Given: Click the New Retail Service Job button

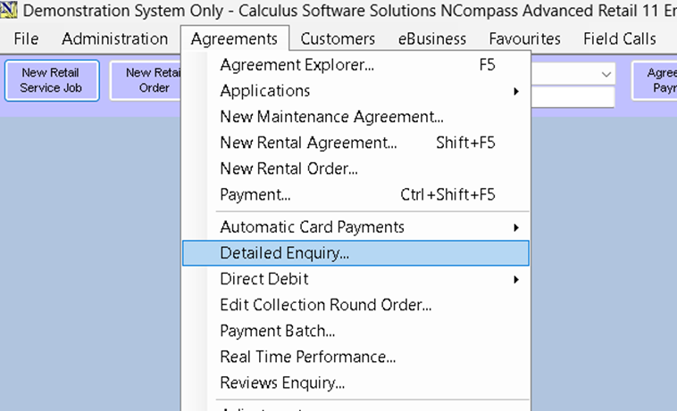Looking at the screenshot, I should click(x=51, y=80).
